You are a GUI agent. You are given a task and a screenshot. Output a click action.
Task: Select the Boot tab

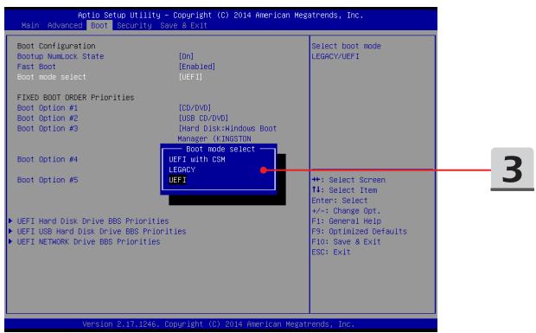pos(99,26)
